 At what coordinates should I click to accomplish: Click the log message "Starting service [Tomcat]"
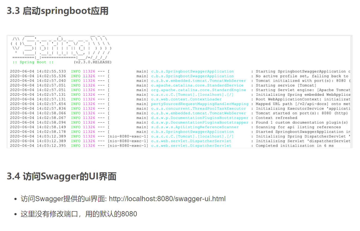[x=286, y=85]
